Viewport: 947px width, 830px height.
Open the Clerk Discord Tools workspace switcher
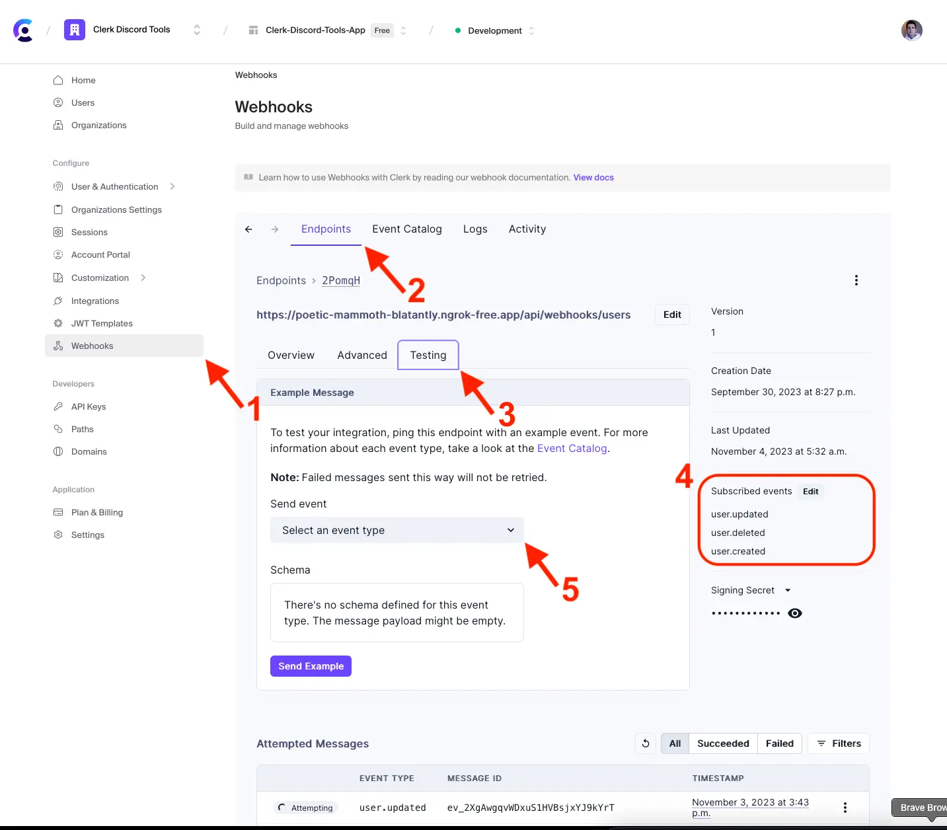[x=196, y=30]
